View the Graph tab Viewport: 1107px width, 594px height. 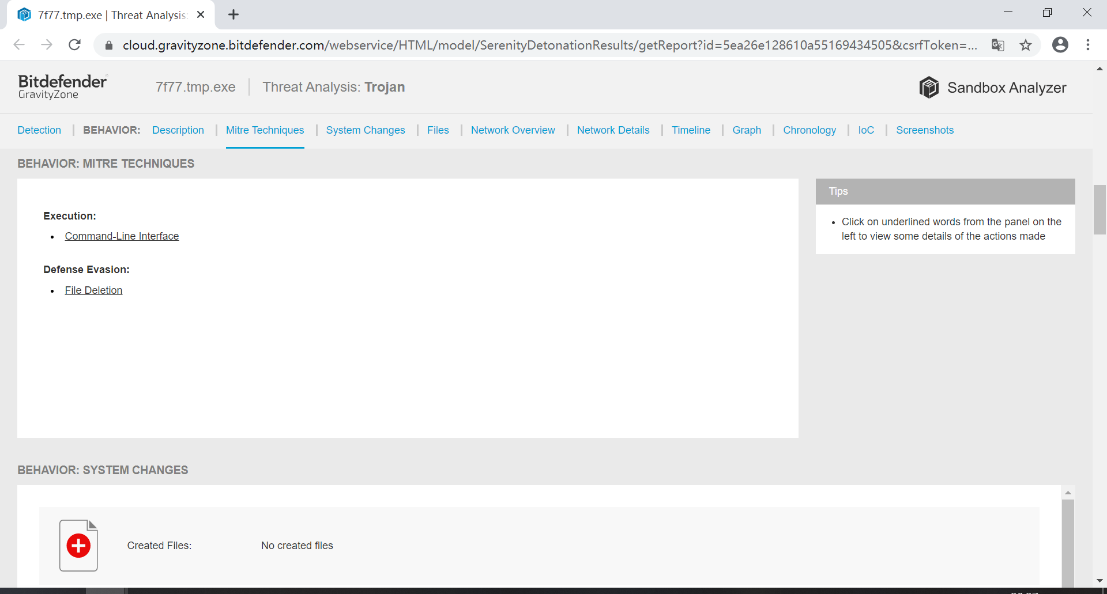[747, 130]
